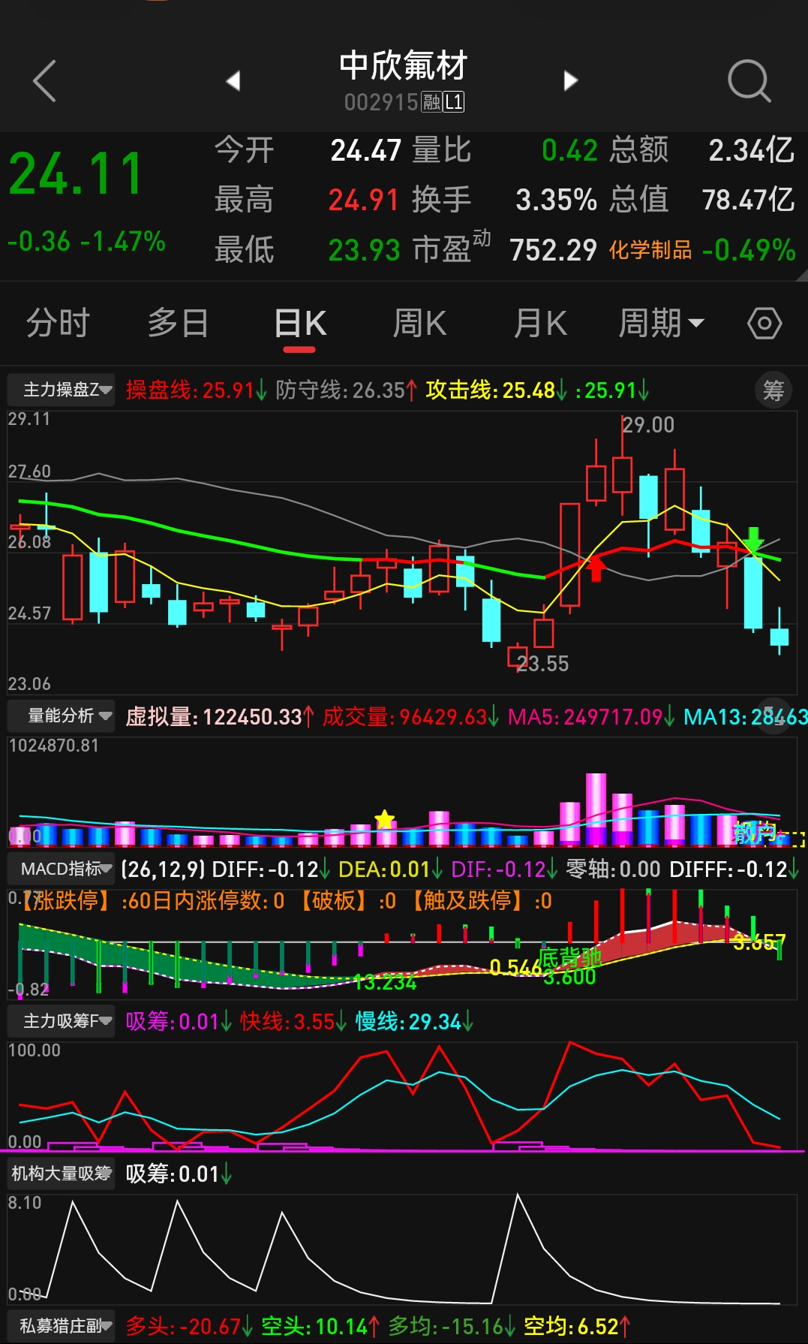Open 主力吸筹F indicator dropdown
Screen dimensions: 808x1344
(62, 1021)
